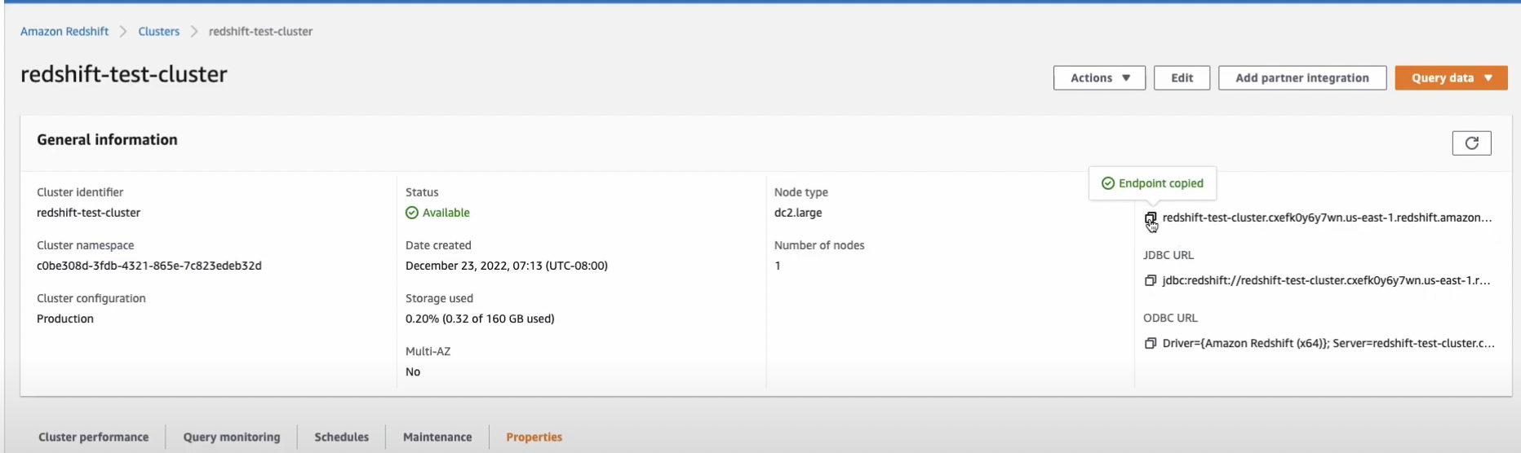The width and height of the screenshot is (1521, 453).
Task: Refresh the General information panel
Action: [1471, 143]
